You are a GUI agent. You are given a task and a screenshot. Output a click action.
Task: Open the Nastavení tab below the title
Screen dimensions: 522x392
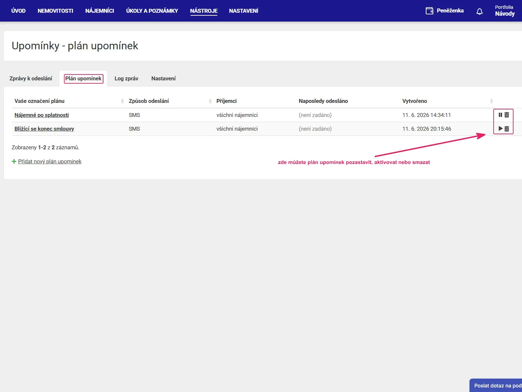click(x=163, y=78)
